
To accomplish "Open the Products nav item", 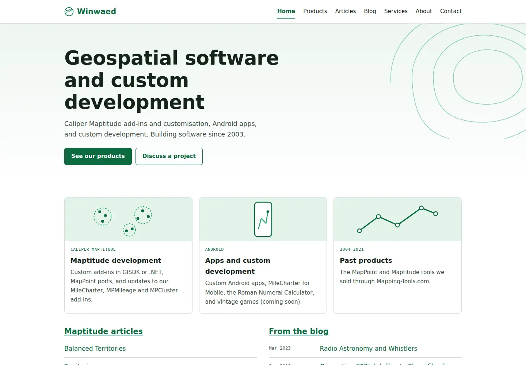I will click(x=315, y=11).
